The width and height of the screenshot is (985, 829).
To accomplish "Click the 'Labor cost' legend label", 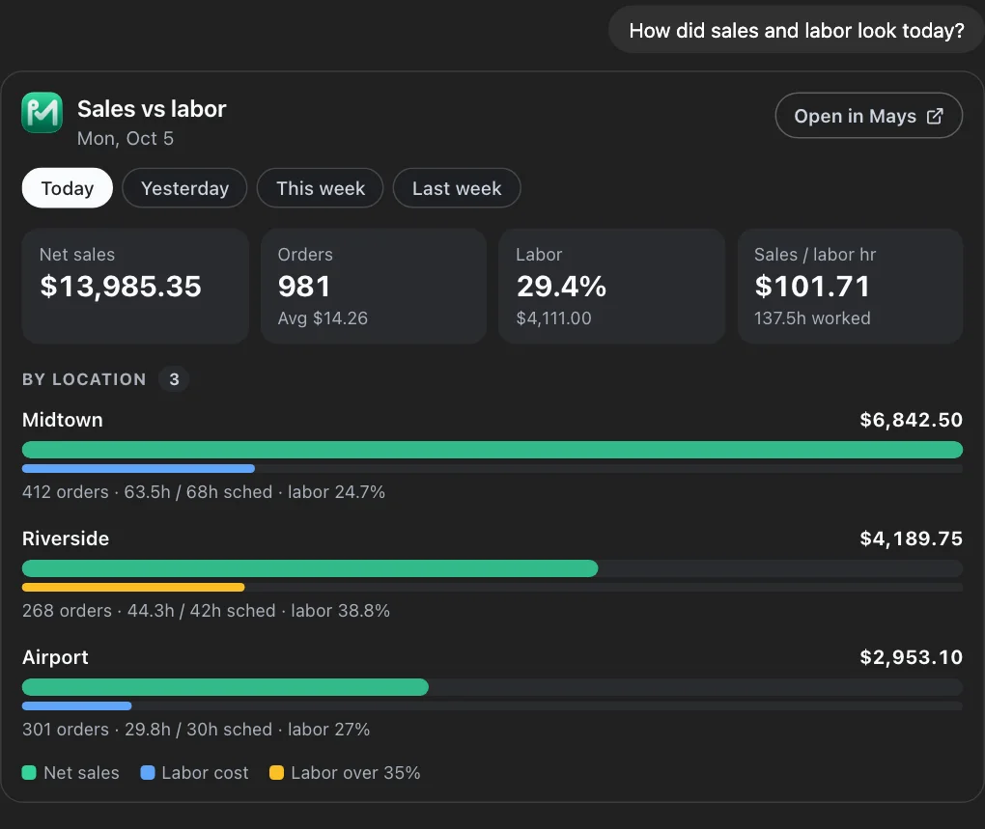I will click(x=205, y=772).
